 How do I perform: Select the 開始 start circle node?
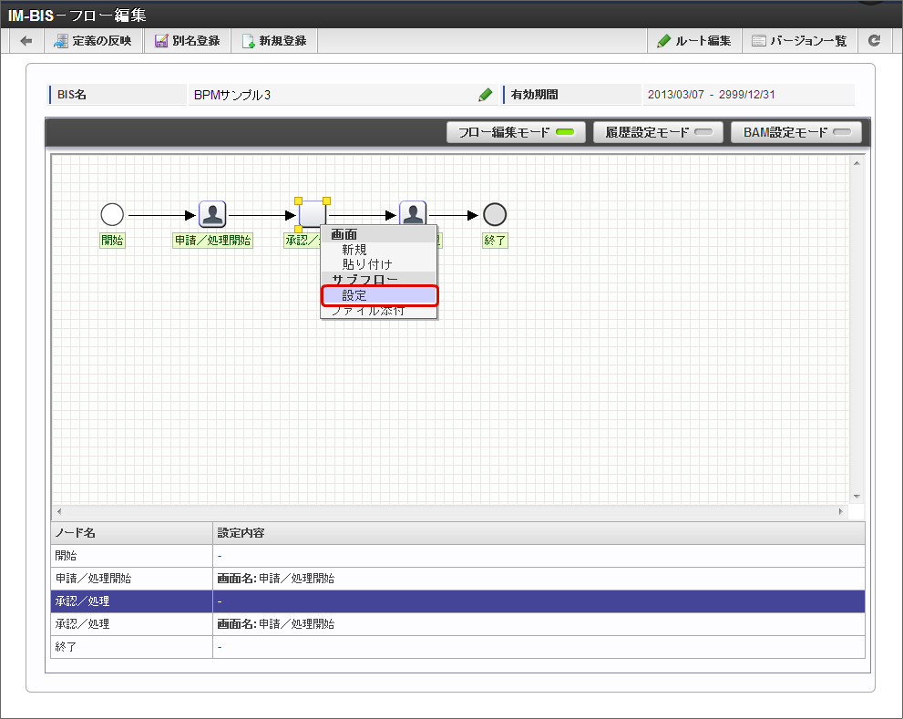point(112,215)
